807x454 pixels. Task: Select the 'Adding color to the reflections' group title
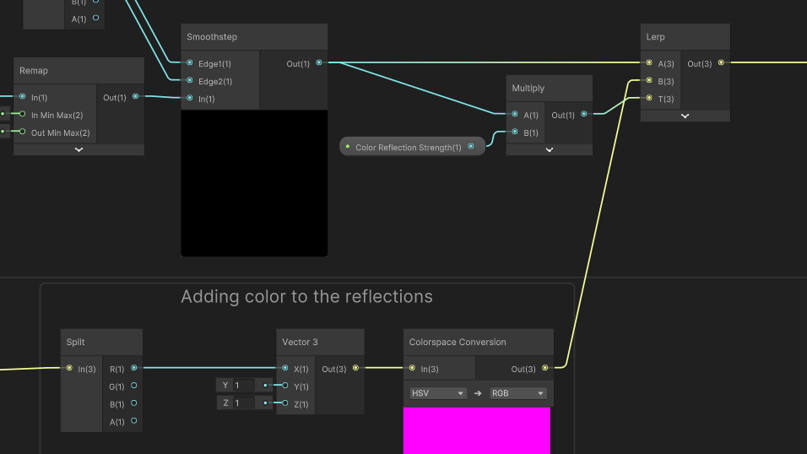(x=306, y=296)
